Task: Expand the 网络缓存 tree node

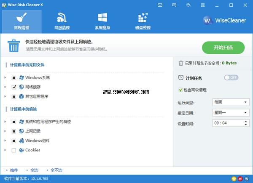Action: click(x=5, y=87)
